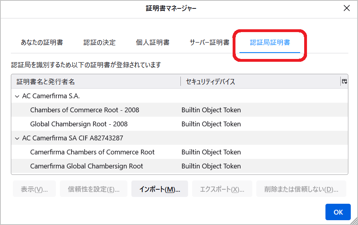Switch to the 認証の決定 tab

[99, 43]
